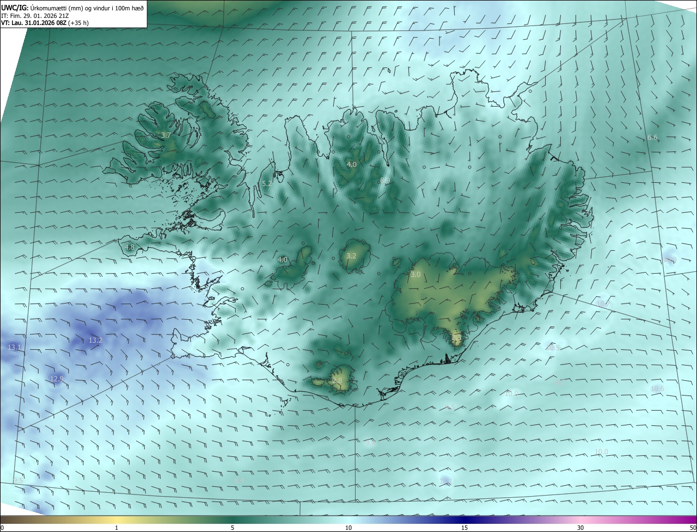697x532 pixels.
Task: Click the 5 tick on the color scale
Action: point(233,528)
